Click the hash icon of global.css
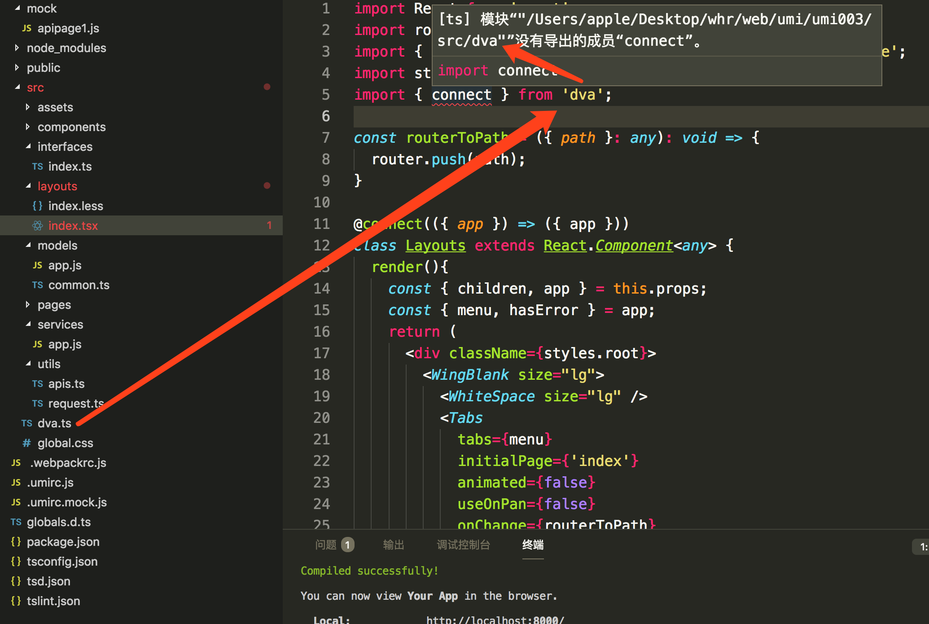This screenshot has height=624, width=929. point(27,443)
